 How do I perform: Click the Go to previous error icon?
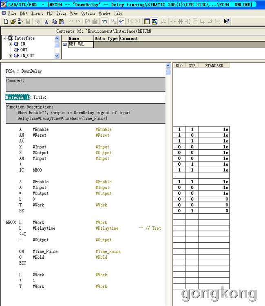pos(130,21)
